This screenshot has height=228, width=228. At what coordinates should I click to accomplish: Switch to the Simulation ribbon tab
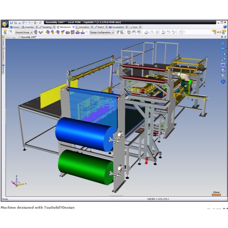[x=82, y=27]
